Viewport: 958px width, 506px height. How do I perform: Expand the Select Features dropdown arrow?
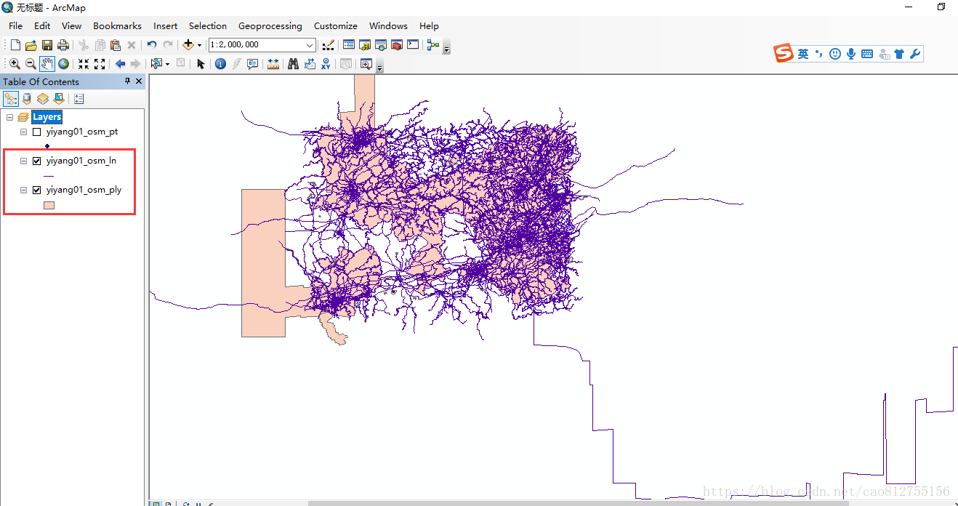tap(167, 64)
